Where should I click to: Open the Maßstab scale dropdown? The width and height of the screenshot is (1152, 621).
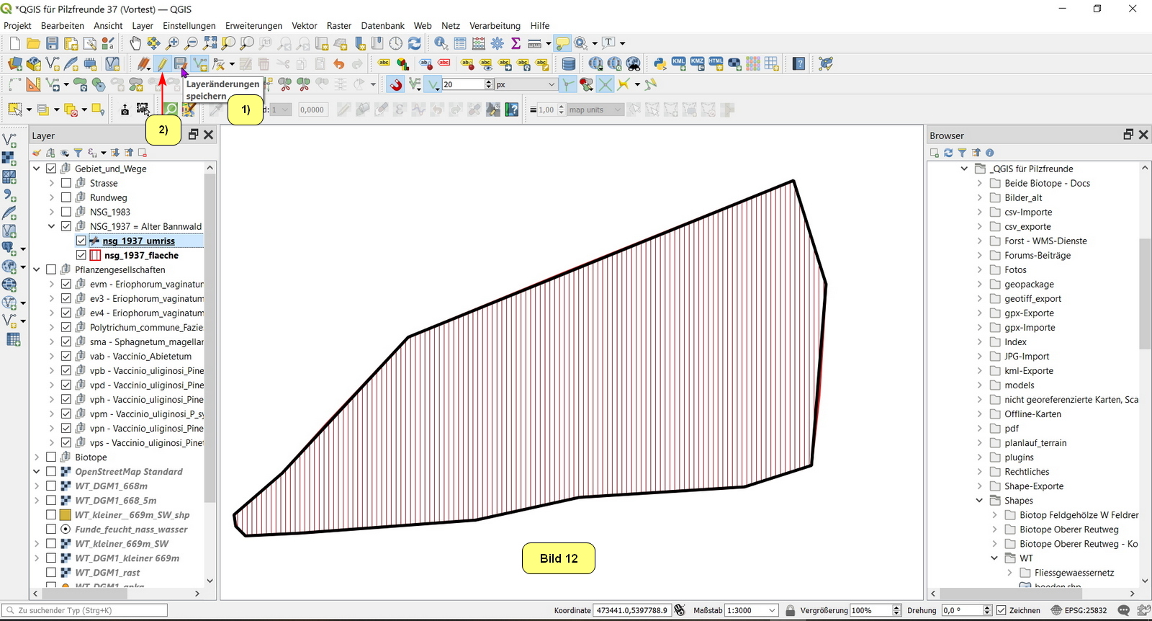tap(772, 610)
